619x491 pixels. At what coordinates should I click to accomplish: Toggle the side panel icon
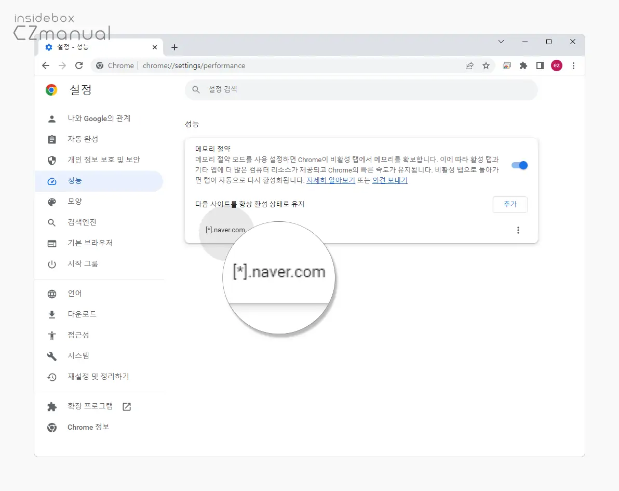pos(540,65)
